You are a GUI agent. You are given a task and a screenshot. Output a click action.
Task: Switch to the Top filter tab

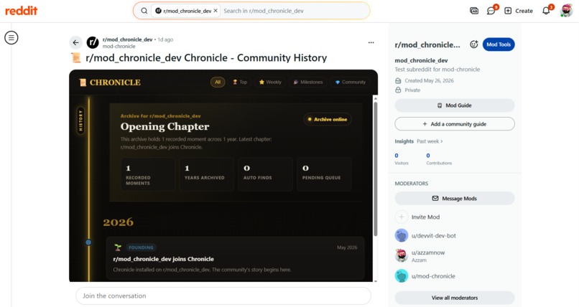[x=240, y=82]
